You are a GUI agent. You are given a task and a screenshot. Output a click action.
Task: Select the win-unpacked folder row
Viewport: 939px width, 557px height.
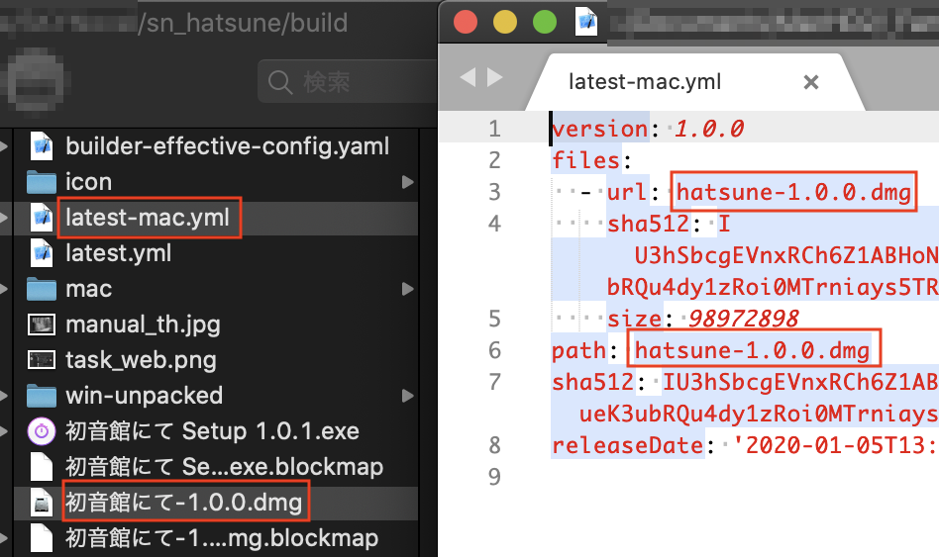(216, 396)
